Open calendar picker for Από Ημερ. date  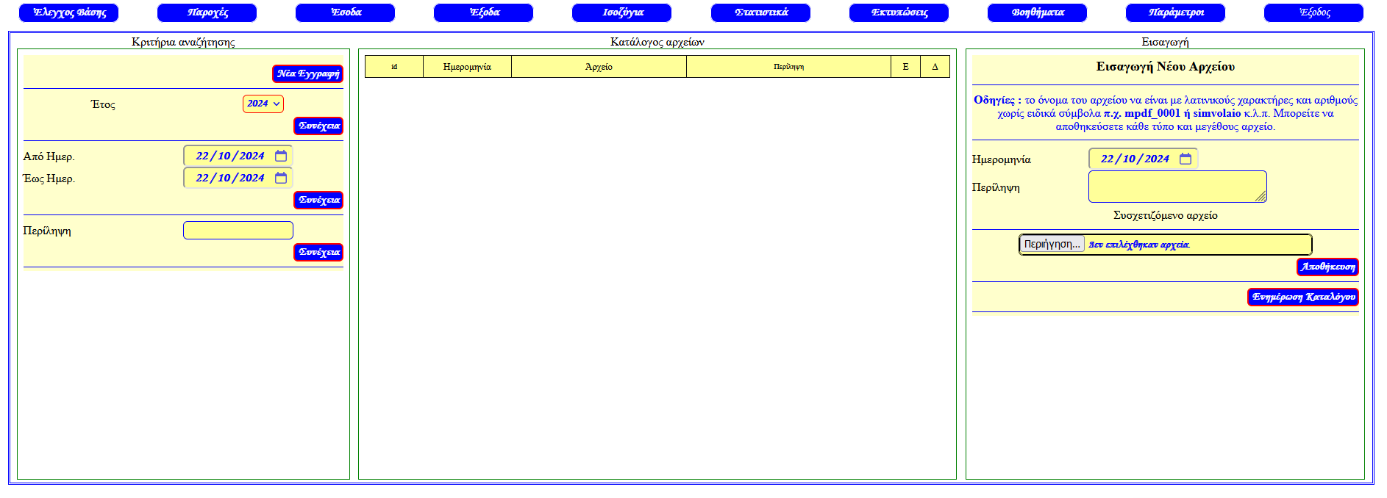pyautogui.click(x=281, y=156)
